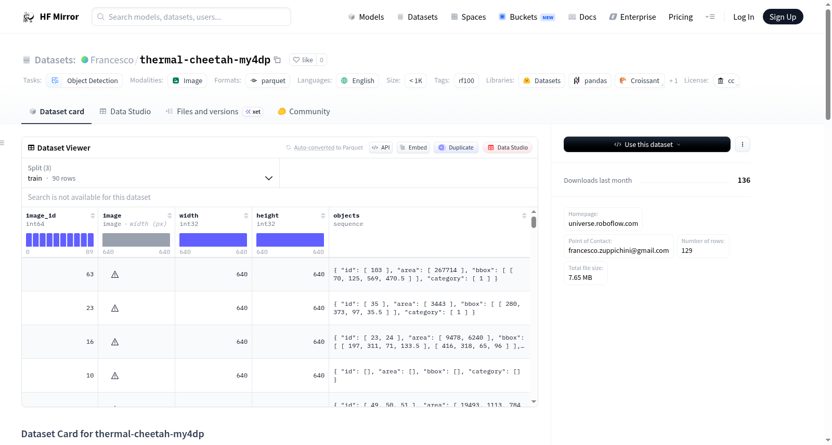Sort by the image_id column arrows

tap(93, 215)
